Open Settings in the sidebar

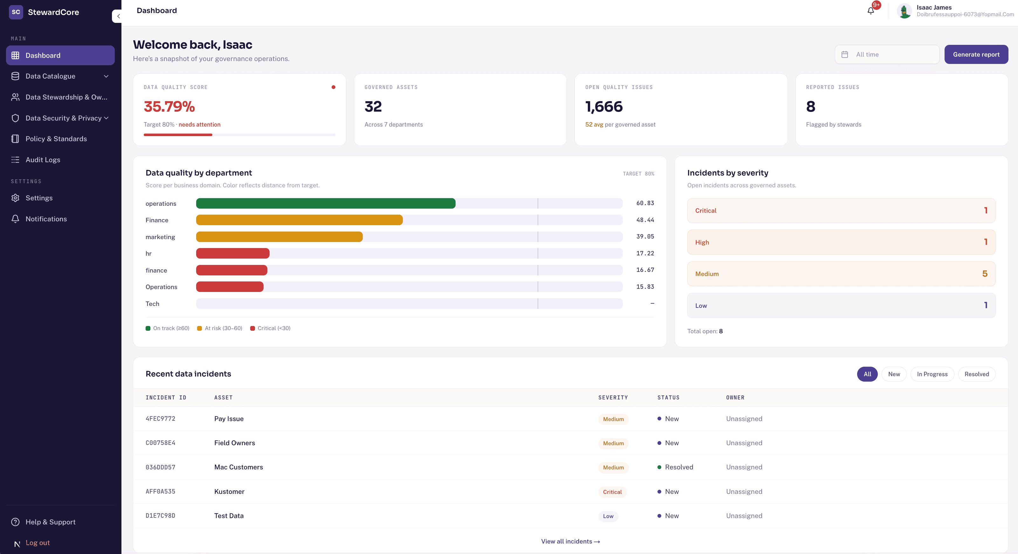tap(60, 198)
